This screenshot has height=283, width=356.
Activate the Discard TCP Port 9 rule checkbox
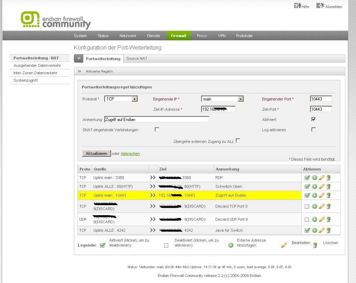point(307,207)
